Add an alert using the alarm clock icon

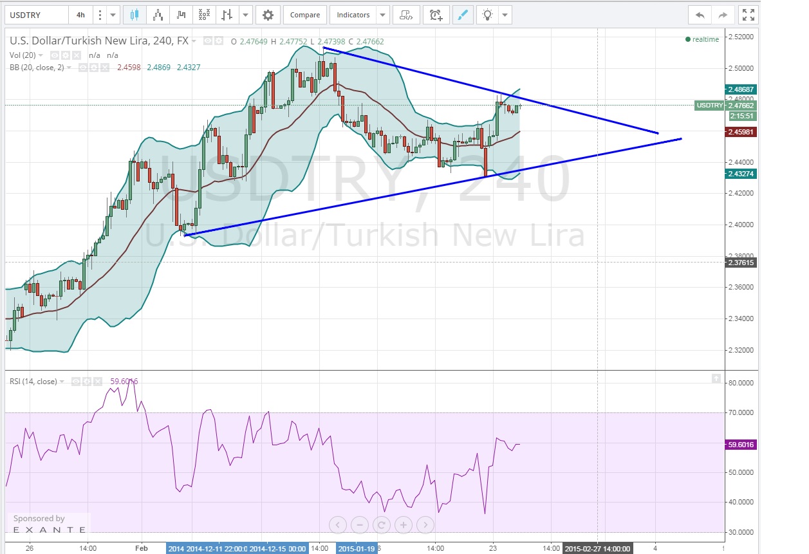(436, 15)
